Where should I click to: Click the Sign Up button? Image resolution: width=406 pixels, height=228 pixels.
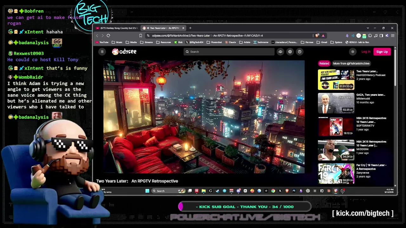(382, 52)
